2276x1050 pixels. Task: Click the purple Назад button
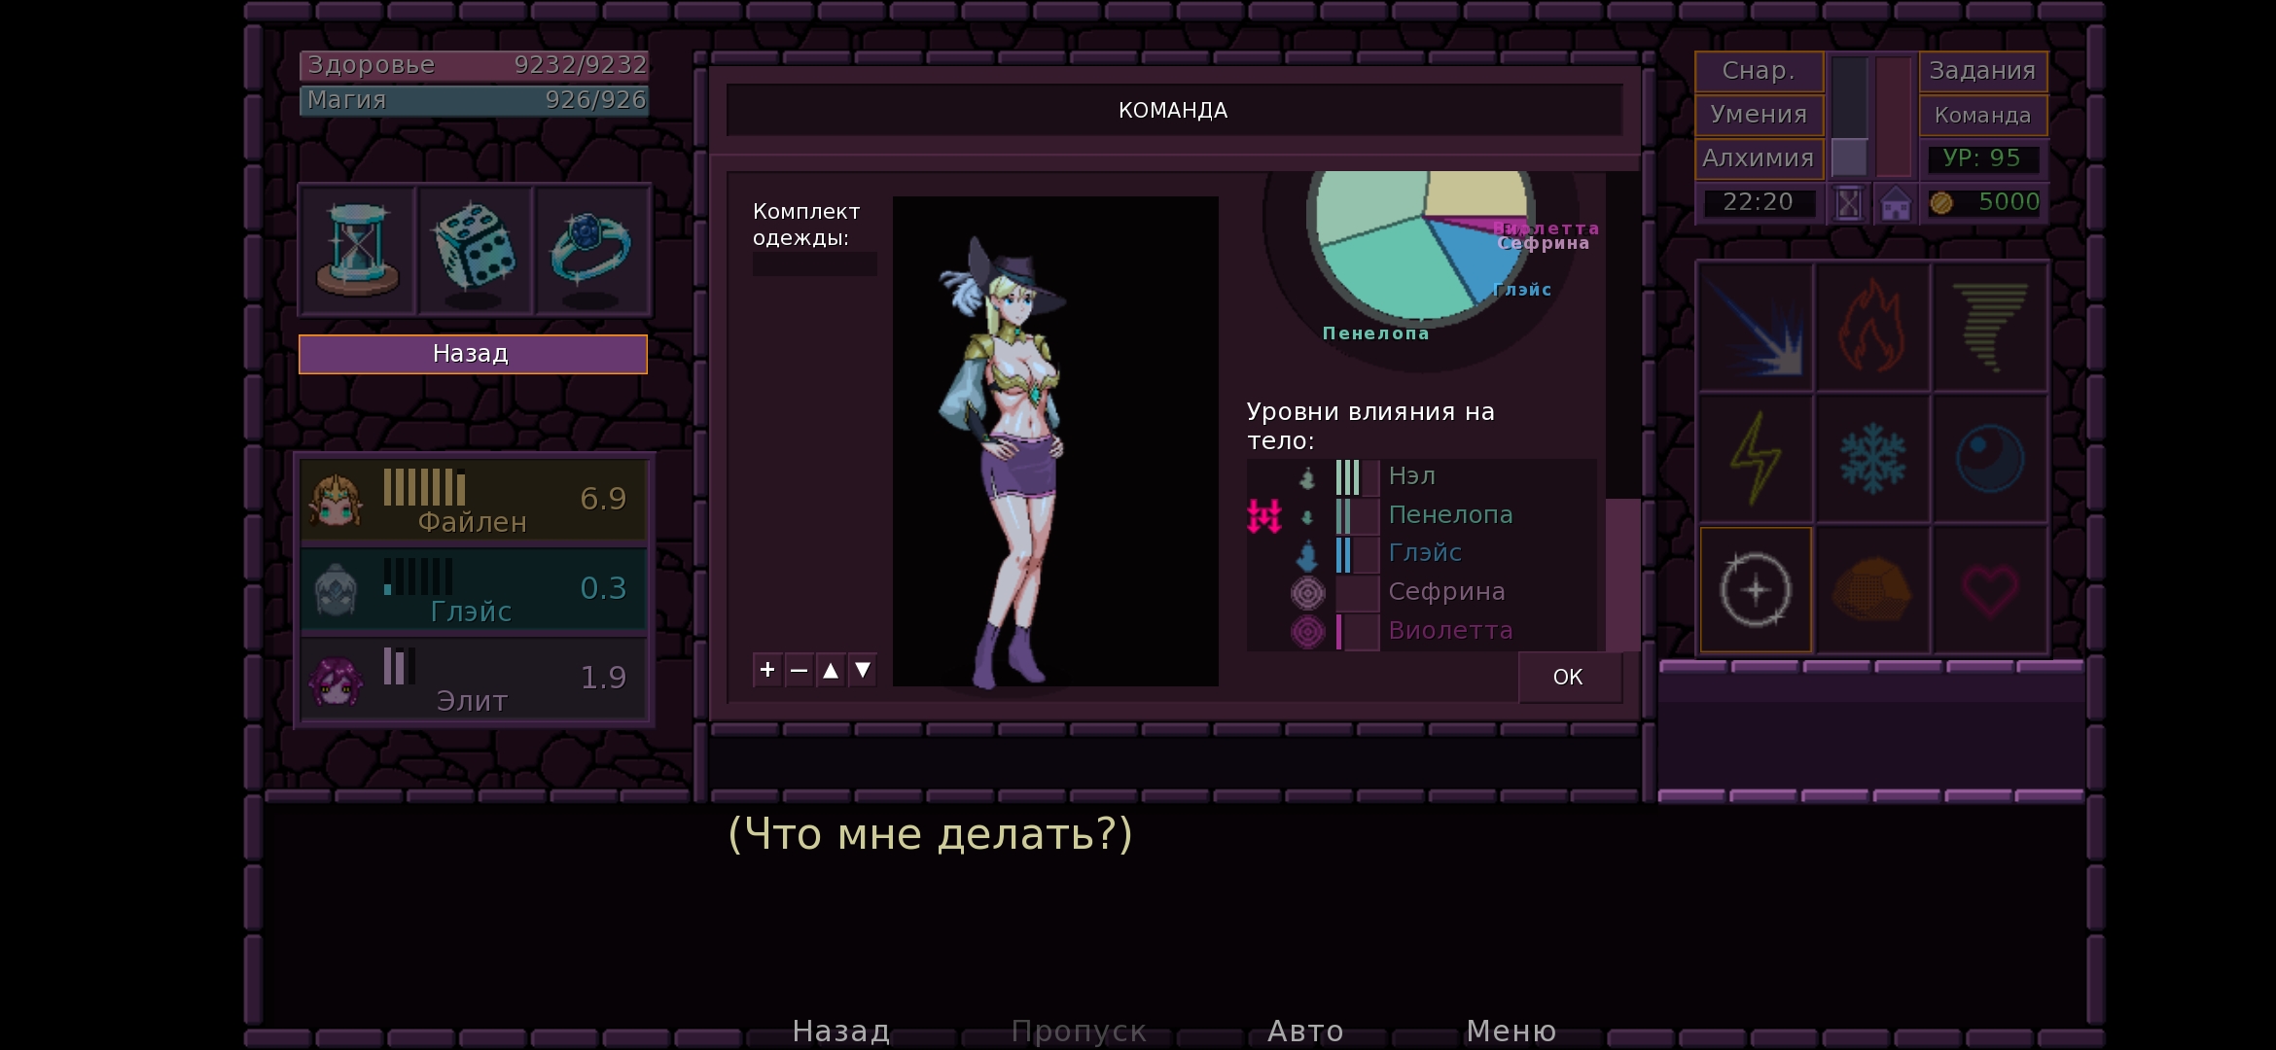pyautogui.click(x=473, y=354)
